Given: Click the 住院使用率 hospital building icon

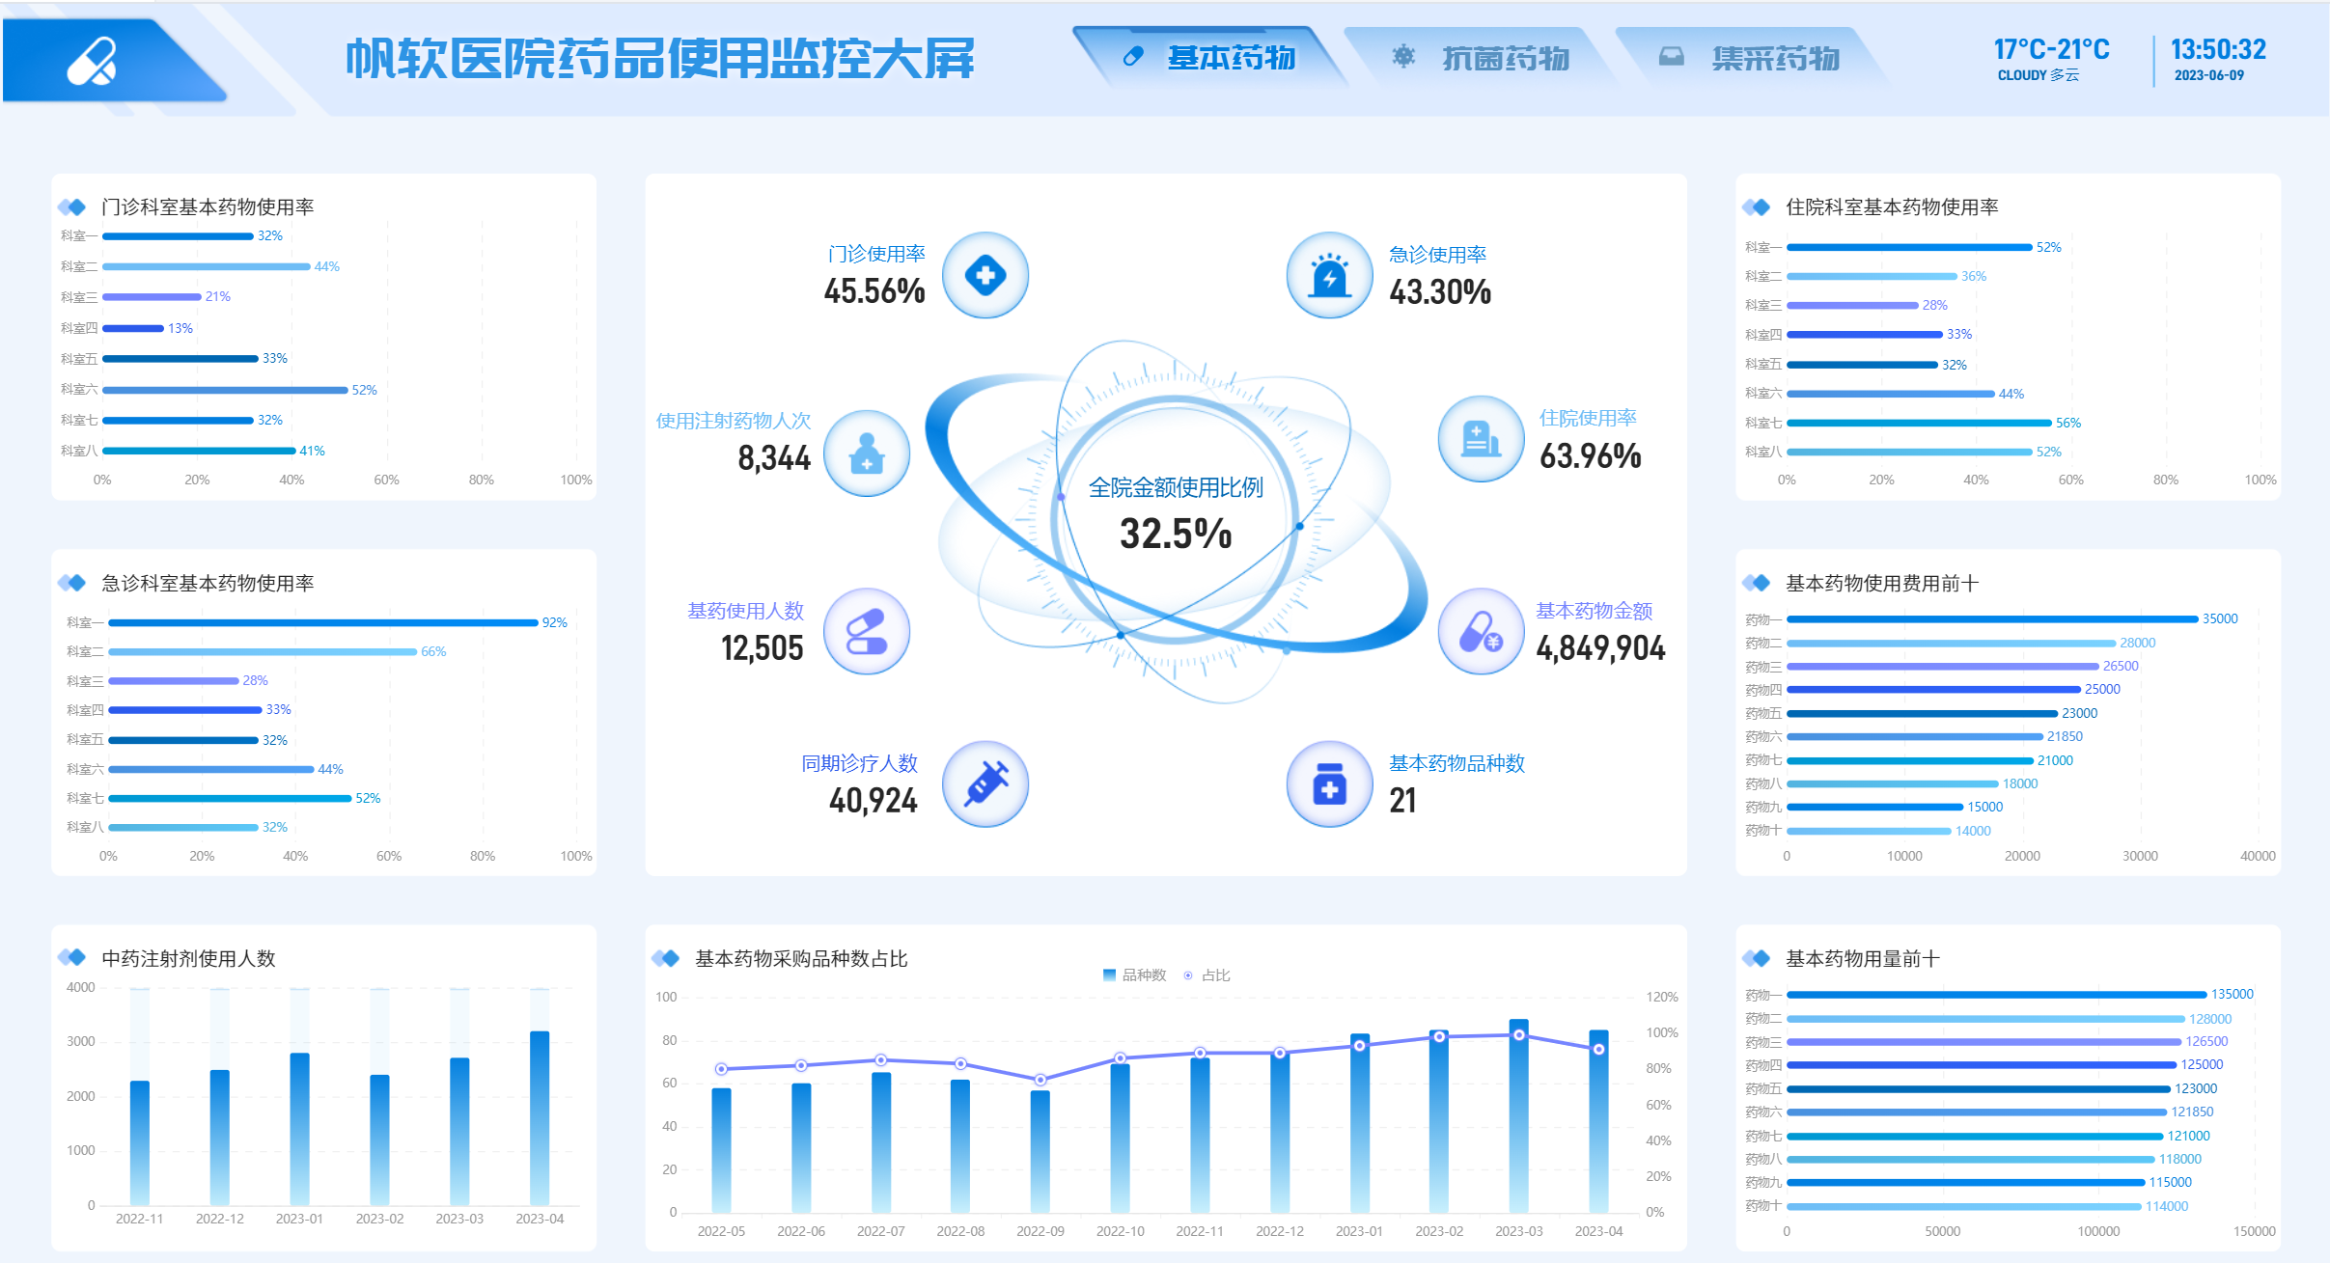Looking at the screenshot, I should (x=1480, y=439).
